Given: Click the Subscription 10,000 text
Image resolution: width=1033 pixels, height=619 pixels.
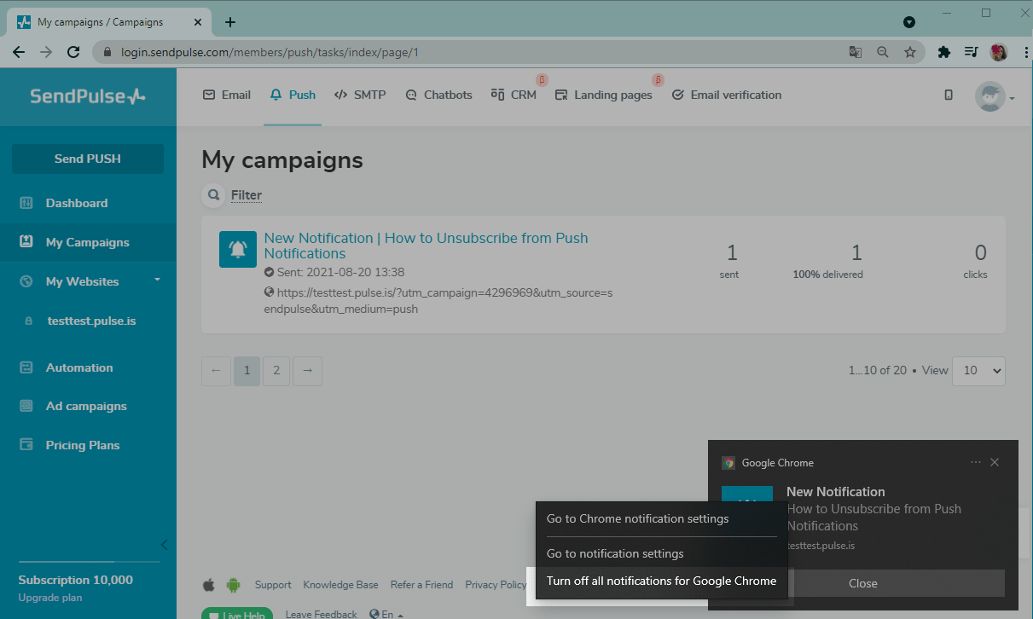Looking at the screenshot, I should (76, 580).
